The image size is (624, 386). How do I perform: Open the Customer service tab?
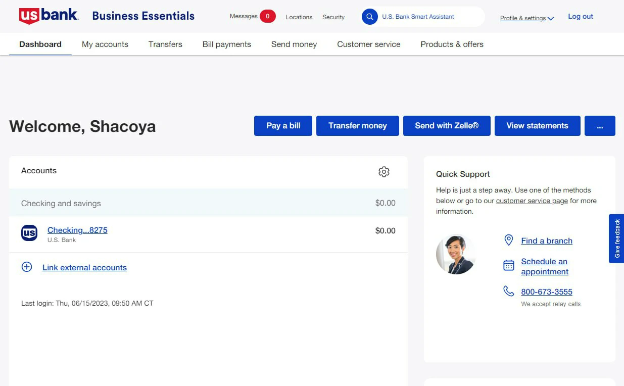[369, 44]
